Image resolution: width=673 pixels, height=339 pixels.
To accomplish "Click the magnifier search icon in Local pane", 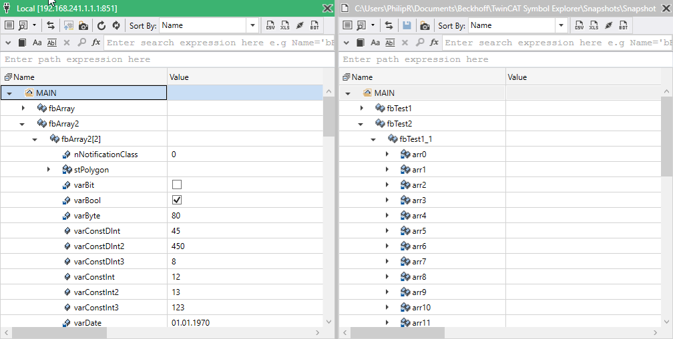I will [x=81, y=43].
